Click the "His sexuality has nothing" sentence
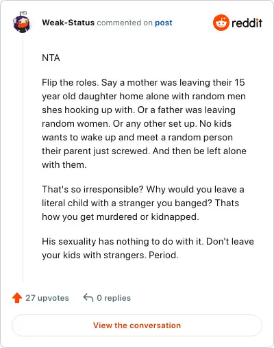Image resolution: width=274 pixels, height=348 pixels. (123, 241)
